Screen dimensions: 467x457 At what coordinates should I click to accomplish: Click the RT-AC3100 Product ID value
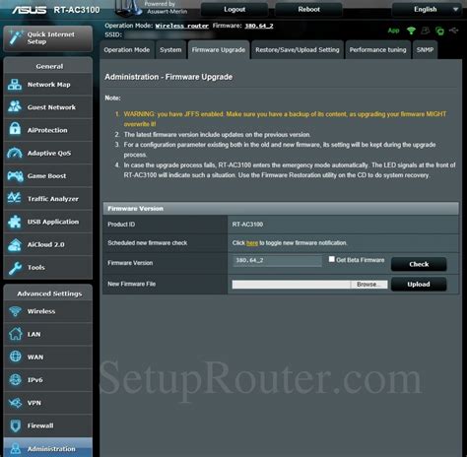[247, 225]
